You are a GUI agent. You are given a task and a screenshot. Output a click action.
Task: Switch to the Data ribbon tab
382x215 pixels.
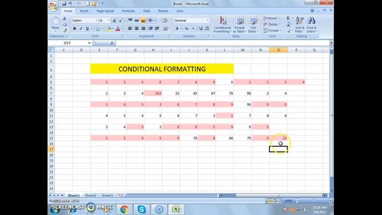[x=147, y=11]
